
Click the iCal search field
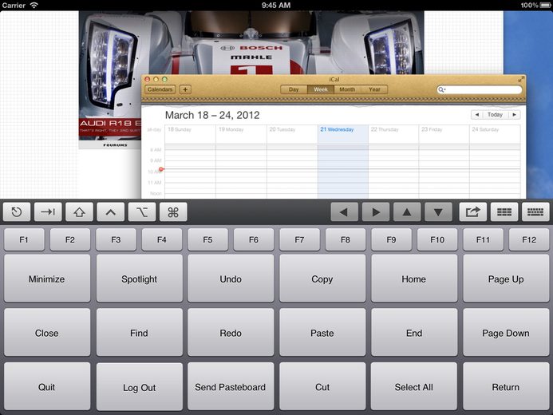coord(480,89)
